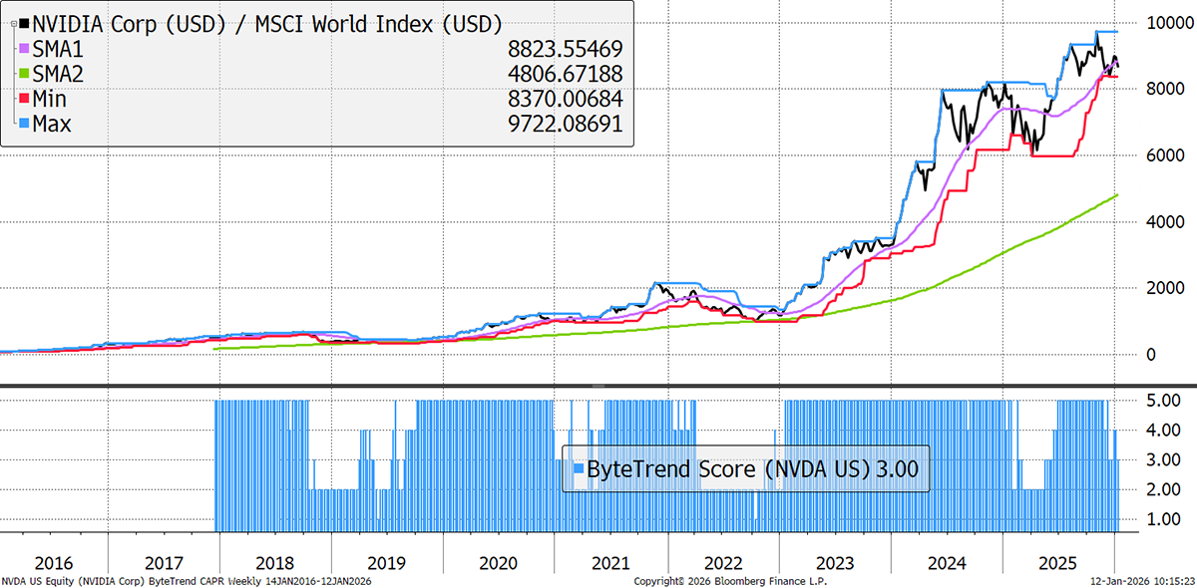The image size is (1197, 588).
Task: Click the black NVIDIA Corp series swatch
Action: (x=24, y=23)
